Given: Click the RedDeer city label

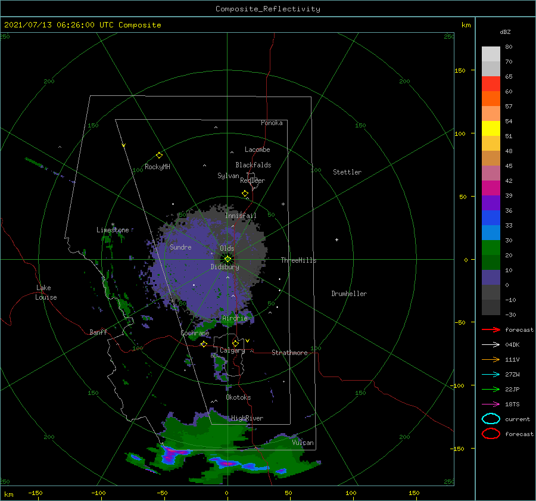Looking at the screenshot, I should [253, 181].
